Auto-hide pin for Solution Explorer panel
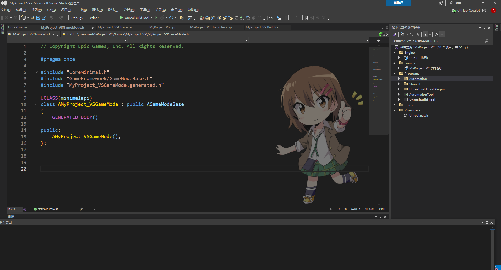The height and width of the screenshot is (270, 501). pos(484,28)
